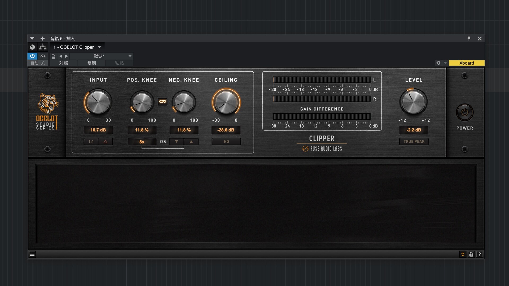Click the 音轨 5 · 插入 title text
This screenshot has height=286, width=509.
coord(63,39)
